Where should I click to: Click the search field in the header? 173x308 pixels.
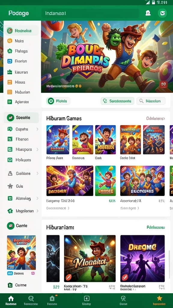pyautogui.click(x=90, y=13)
